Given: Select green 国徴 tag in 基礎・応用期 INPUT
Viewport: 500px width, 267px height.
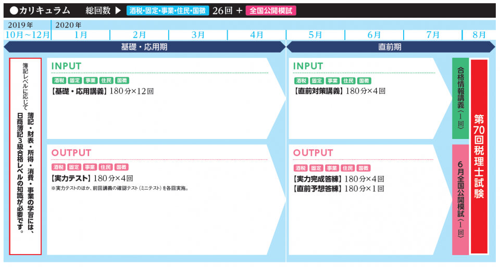Looking at the screenshot, I should pyautogui.click(x=121, y=81).
